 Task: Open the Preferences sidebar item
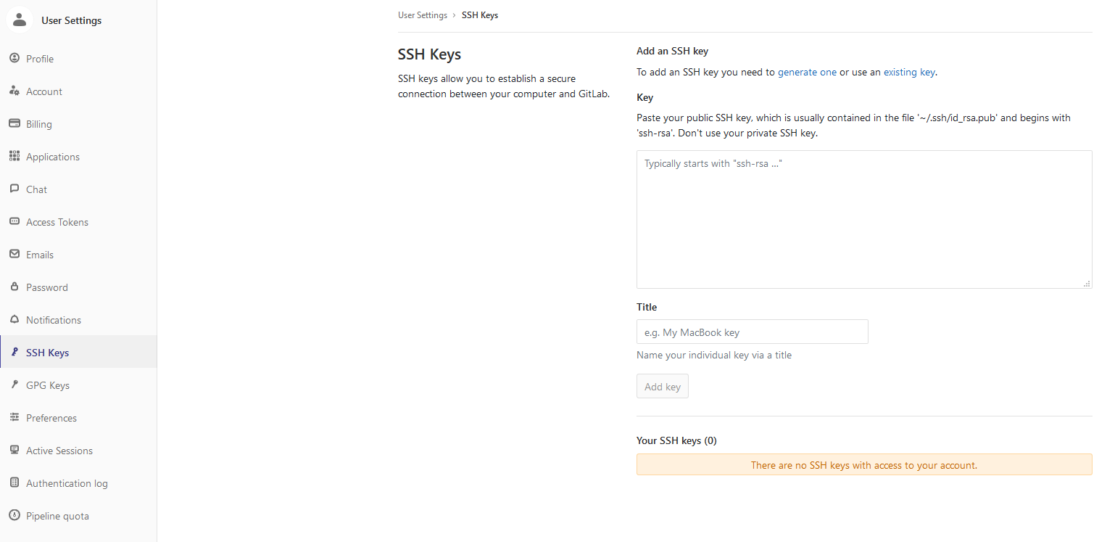click(x=51, y=418)
